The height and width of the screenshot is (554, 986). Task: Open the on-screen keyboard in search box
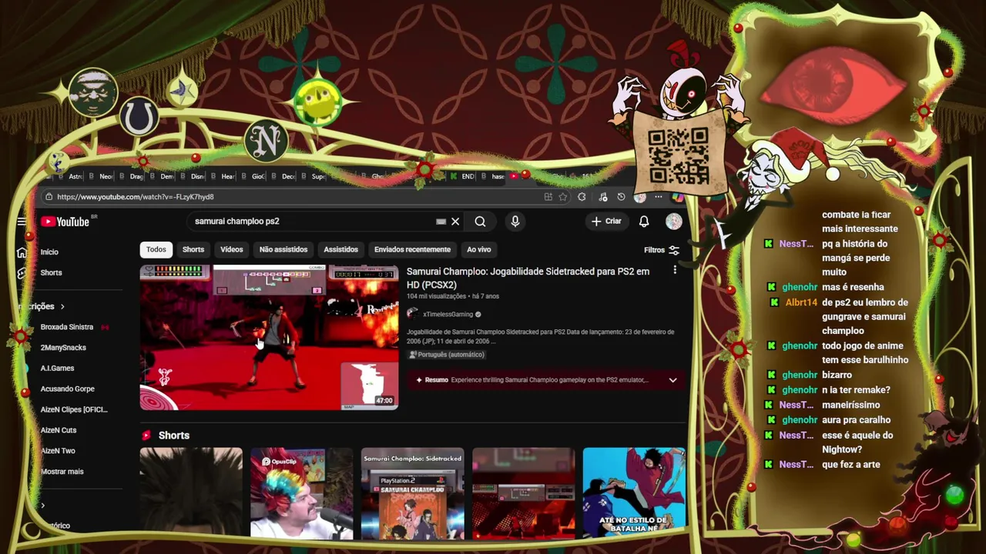pyautogui.click(x=441, y=222)
